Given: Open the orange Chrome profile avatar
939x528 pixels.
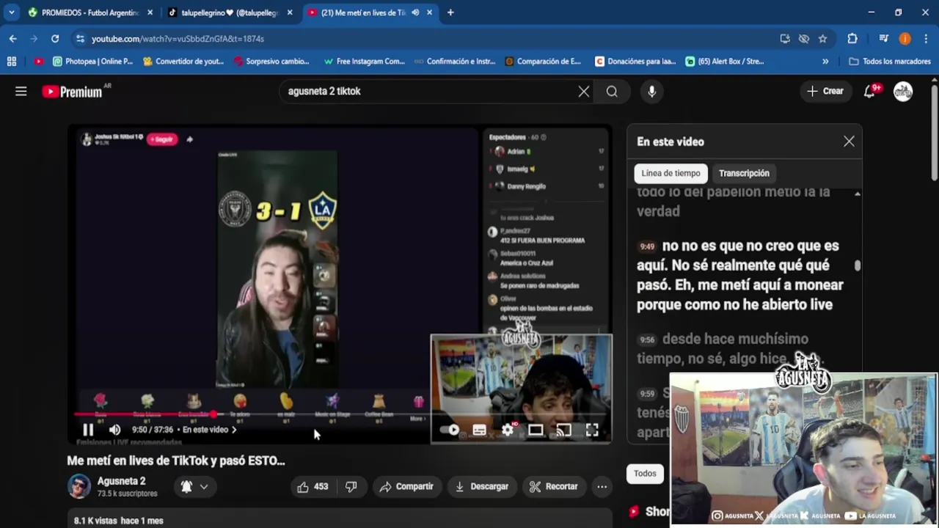Looking at the screenshot, I should click(x=905, y=38).
